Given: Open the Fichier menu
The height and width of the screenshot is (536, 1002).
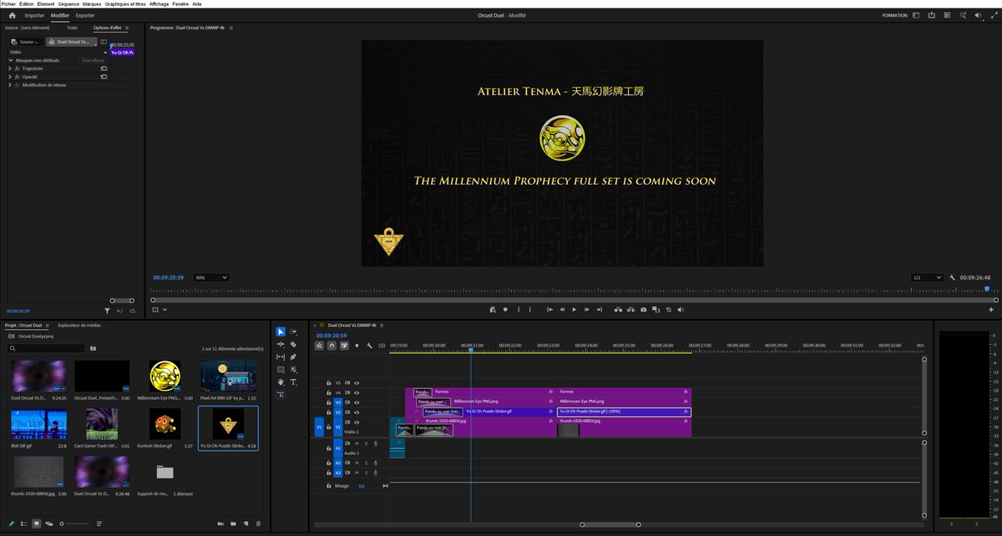Looking at the screenshot, I should (x=8, y=3).
